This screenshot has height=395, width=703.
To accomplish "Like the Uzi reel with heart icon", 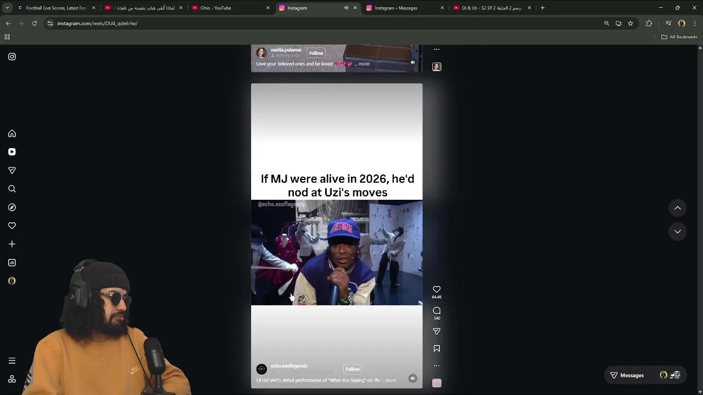I will pos(437,289).
